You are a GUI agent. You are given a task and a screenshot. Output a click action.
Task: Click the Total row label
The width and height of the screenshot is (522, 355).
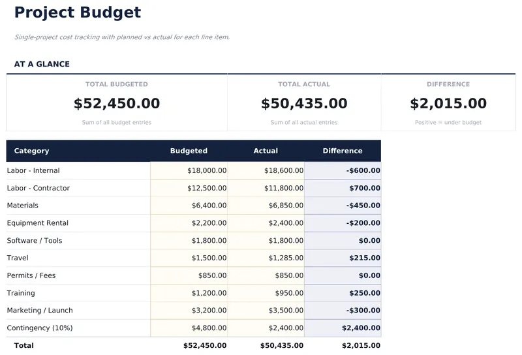coord(24,345)
